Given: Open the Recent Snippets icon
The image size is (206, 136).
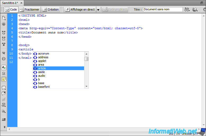Looking at the screenshot, I should (x=4, y=105).
